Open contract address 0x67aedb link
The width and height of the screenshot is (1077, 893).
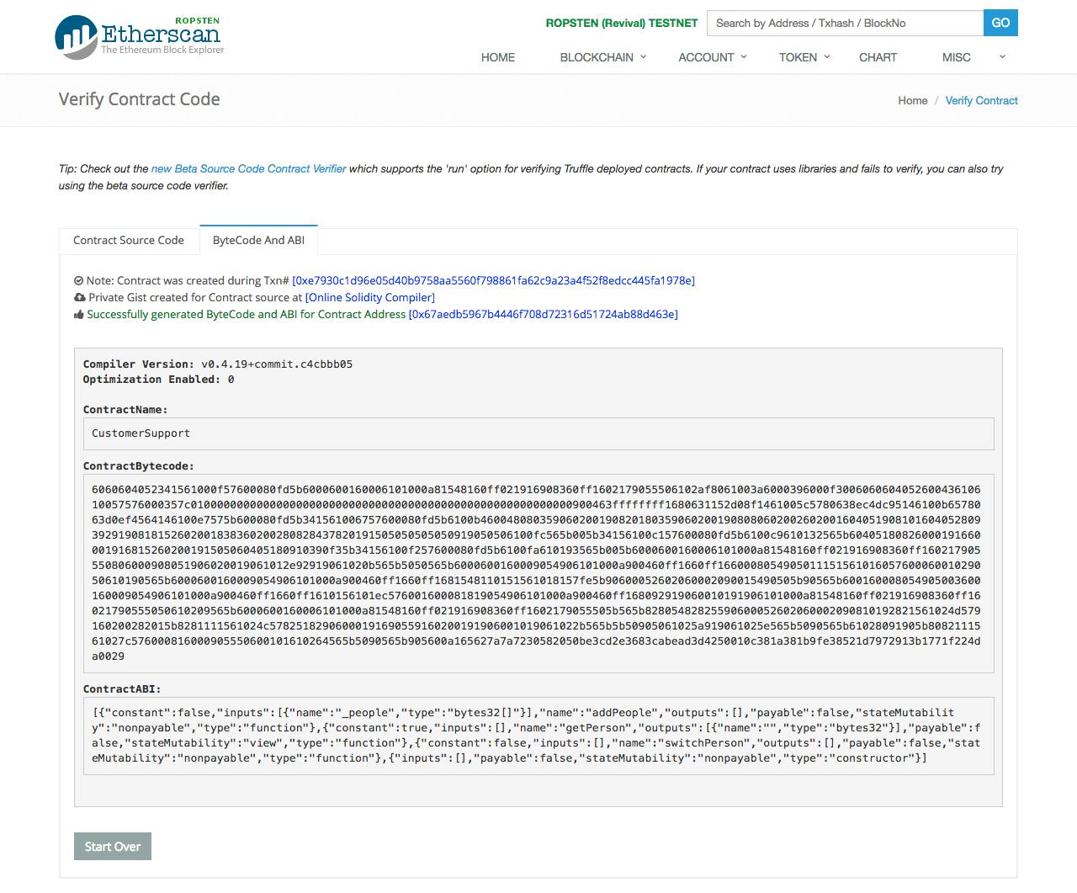point(543,314)
